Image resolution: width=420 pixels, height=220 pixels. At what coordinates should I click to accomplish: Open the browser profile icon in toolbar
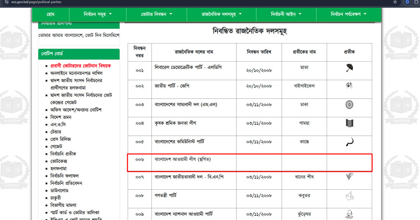407,2
